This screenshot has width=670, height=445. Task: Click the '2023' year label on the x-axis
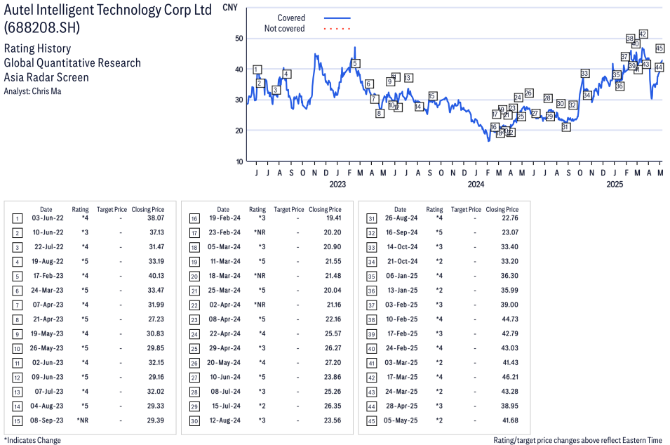337,184
